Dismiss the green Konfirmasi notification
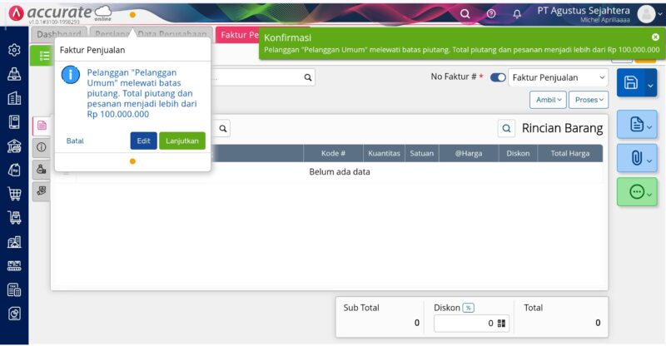The height and width of the screenshot is (346, 666). coord(655,37)
